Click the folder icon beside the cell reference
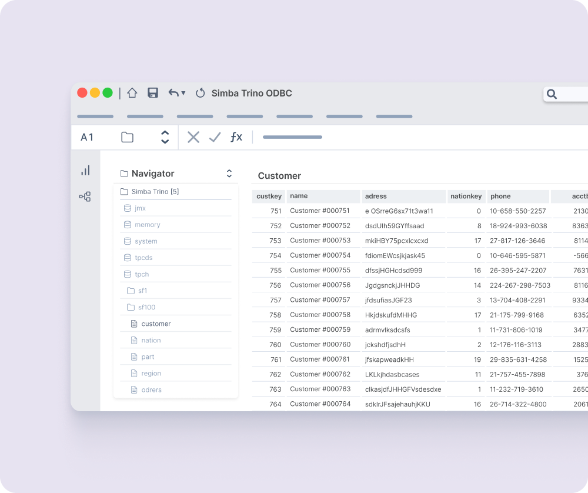The image size is (588, 493). point(127,137)
